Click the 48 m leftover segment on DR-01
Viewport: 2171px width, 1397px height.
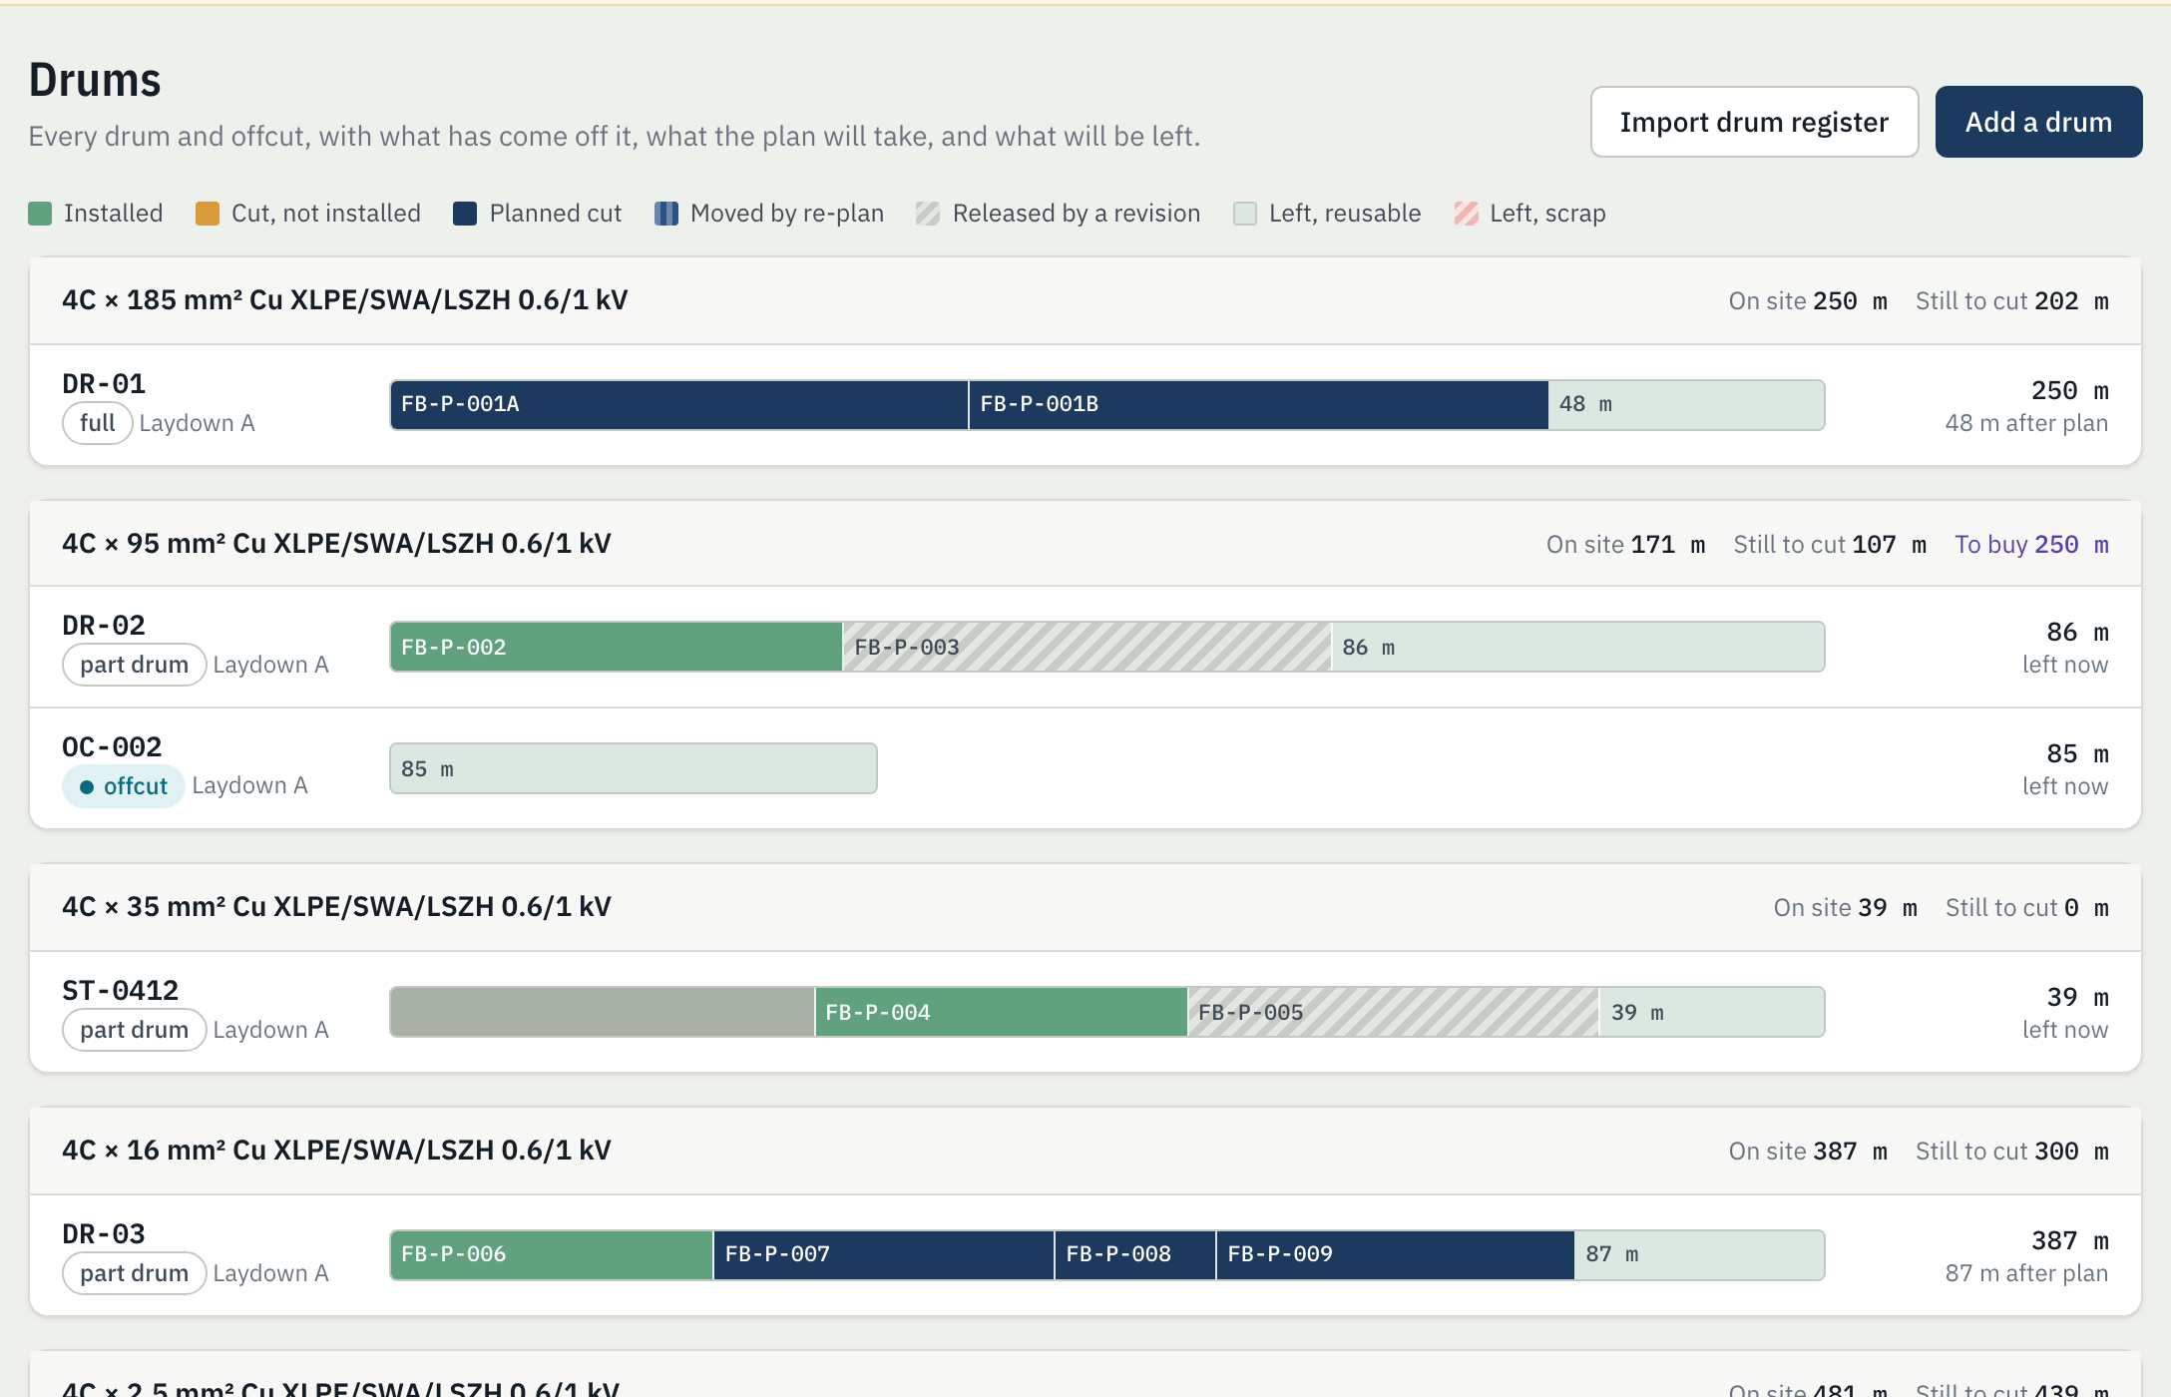click(x=1686, y=405)
